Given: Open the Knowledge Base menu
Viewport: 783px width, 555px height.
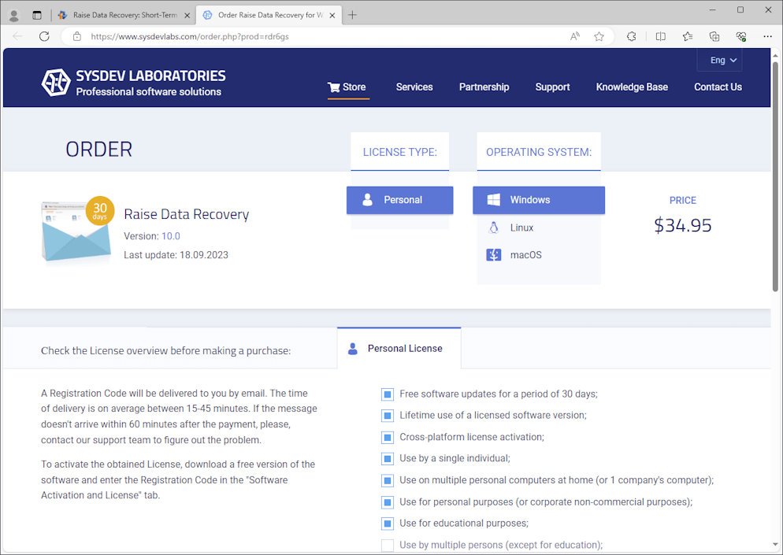Looking at the screenshot, I should [631, 87].
